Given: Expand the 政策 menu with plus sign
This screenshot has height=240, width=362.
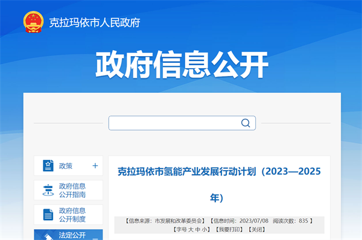Looking at the screenshot, I should coord(95,166).
